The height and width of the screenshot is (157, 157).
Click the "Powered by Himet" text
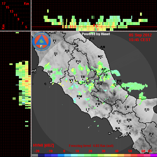point(96,34)
